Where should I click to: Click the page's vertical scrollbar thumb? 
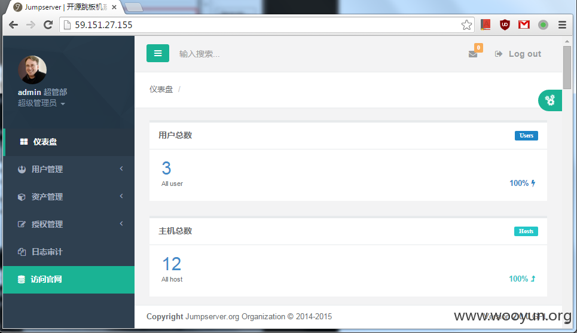(567, 68)
